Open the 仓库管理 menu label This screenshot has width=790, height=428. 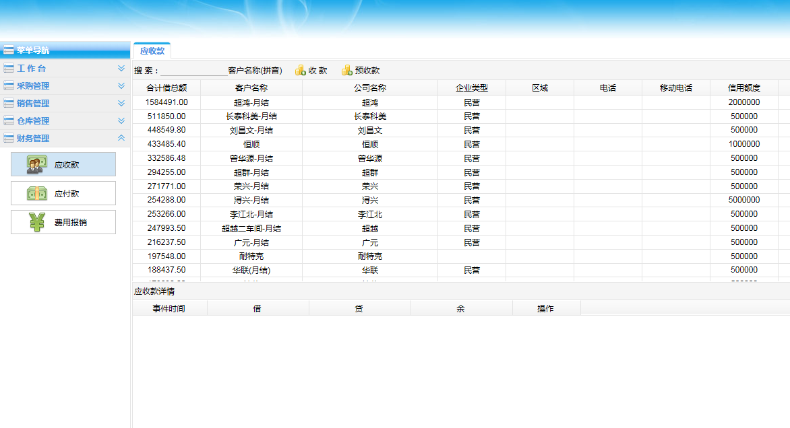pyautogui.click(x=33, y=121)
